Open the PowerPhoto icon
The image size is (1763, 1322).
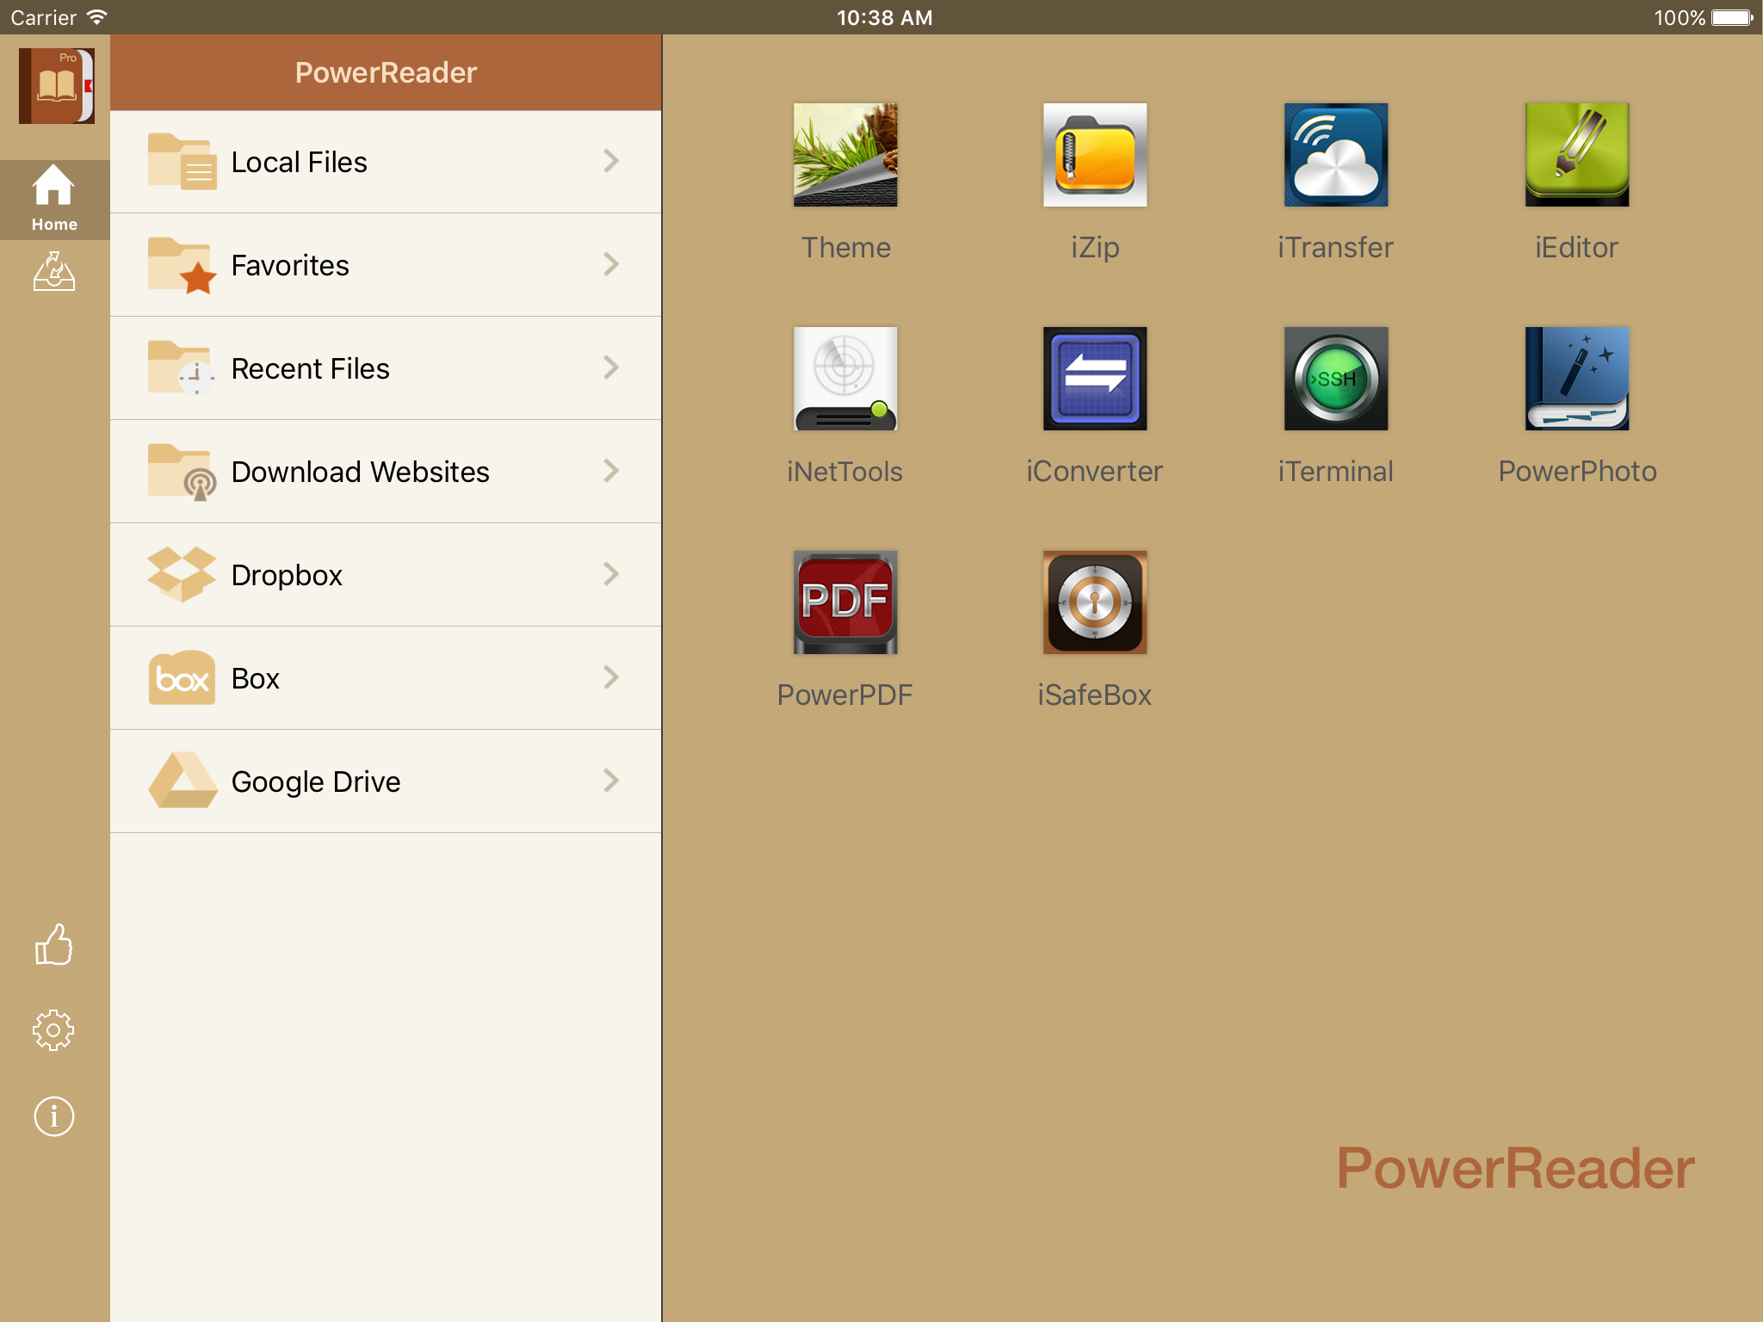click(1576, 379)
